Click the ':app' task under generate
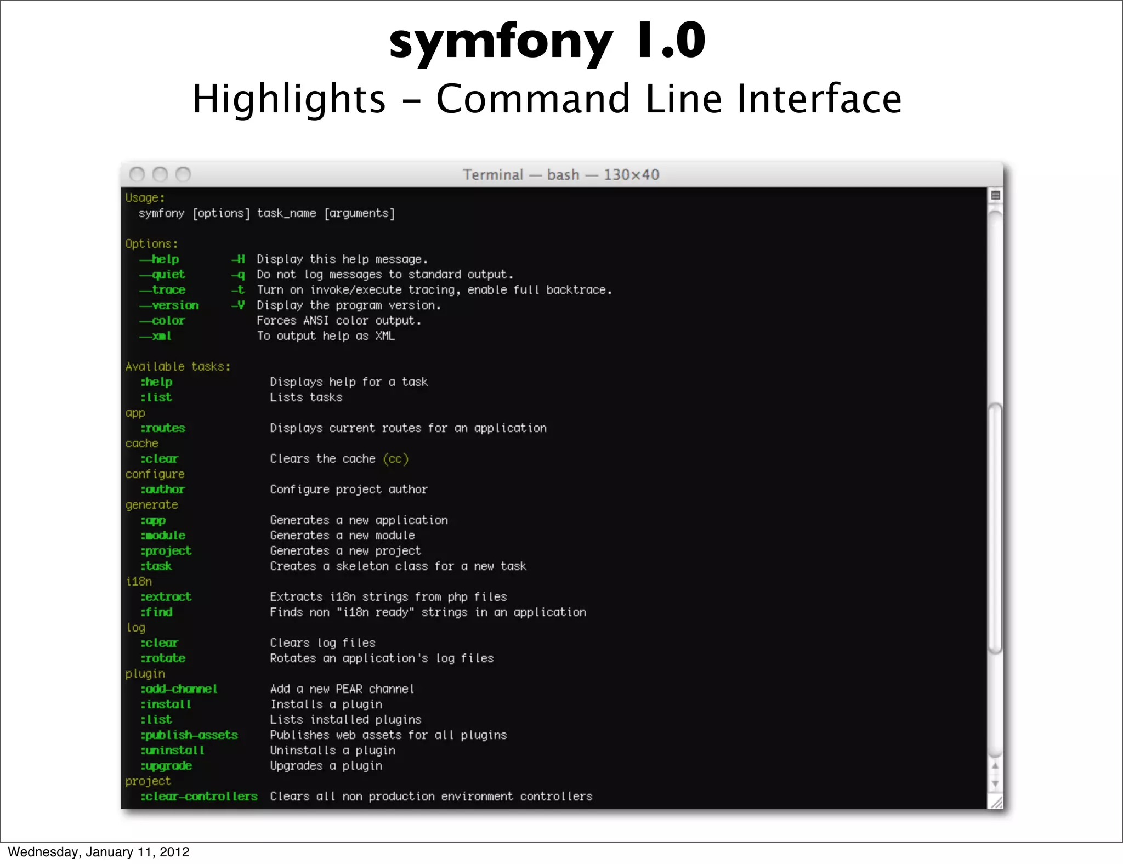Viewport: 1123px width, 864px height. pyautogui.click(x=153, y=520)
